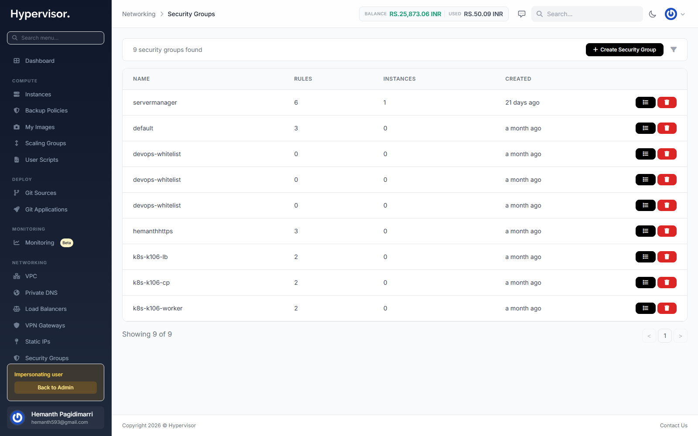This screenshot has height=436, width=698.
Task: Click the CREATED column header
Action: click(x=518, y=79)
